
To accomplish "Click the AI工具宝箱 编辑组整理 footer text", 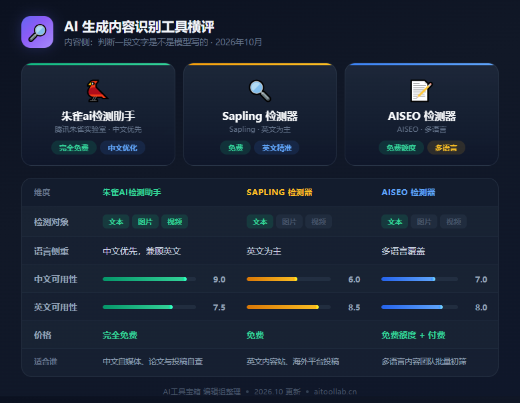I will point(201,392).
